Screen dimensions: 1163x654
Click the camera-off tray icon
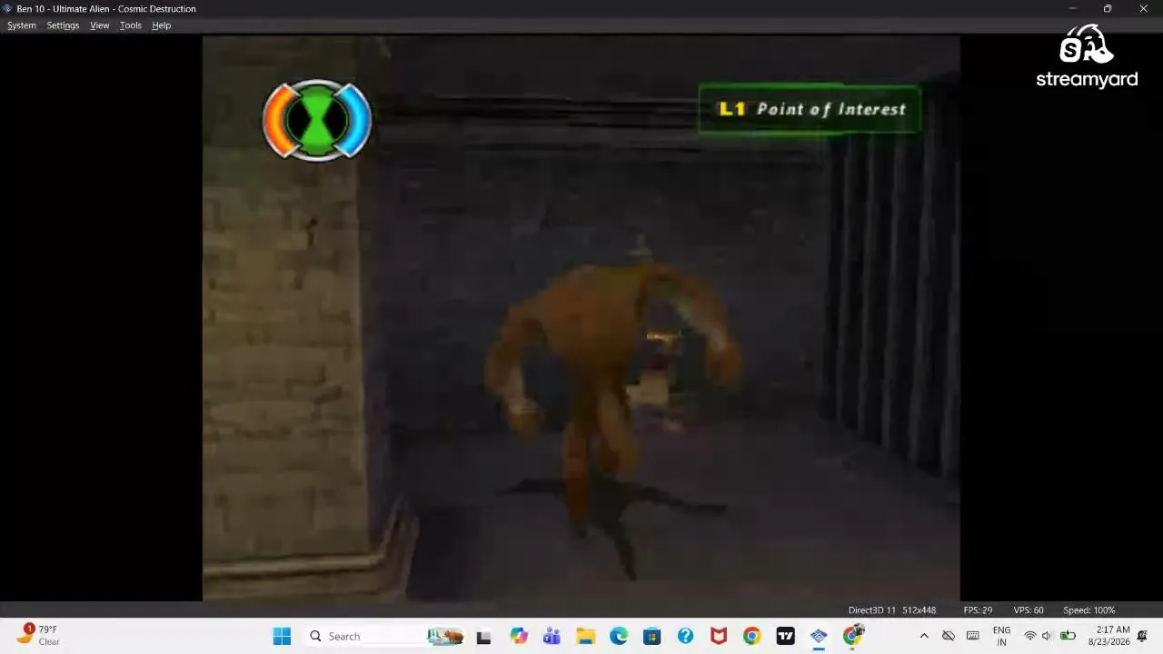click(949, 637)
